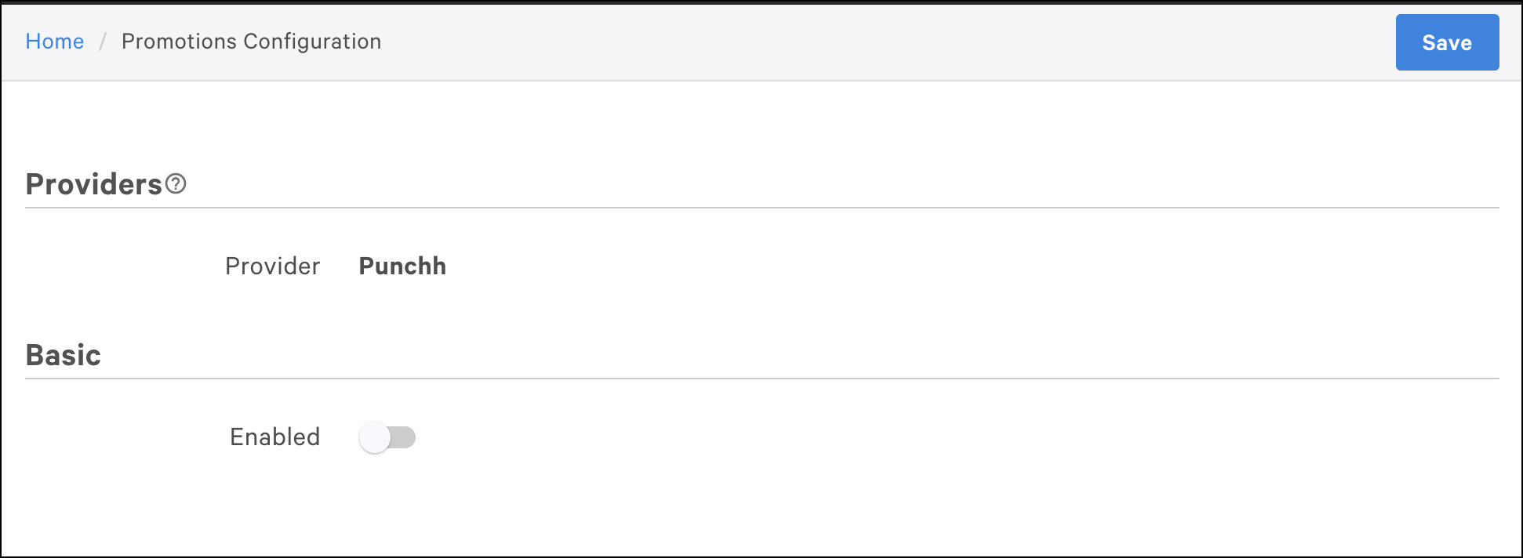Click the empty gray header bar area
Image resolution: width=1523 pixels, height=558 pixels.
[863, 42]
